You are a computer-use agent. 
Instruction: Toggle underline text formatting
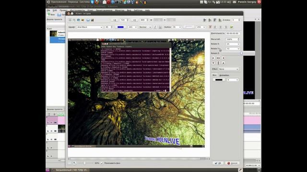click(160, 27)
